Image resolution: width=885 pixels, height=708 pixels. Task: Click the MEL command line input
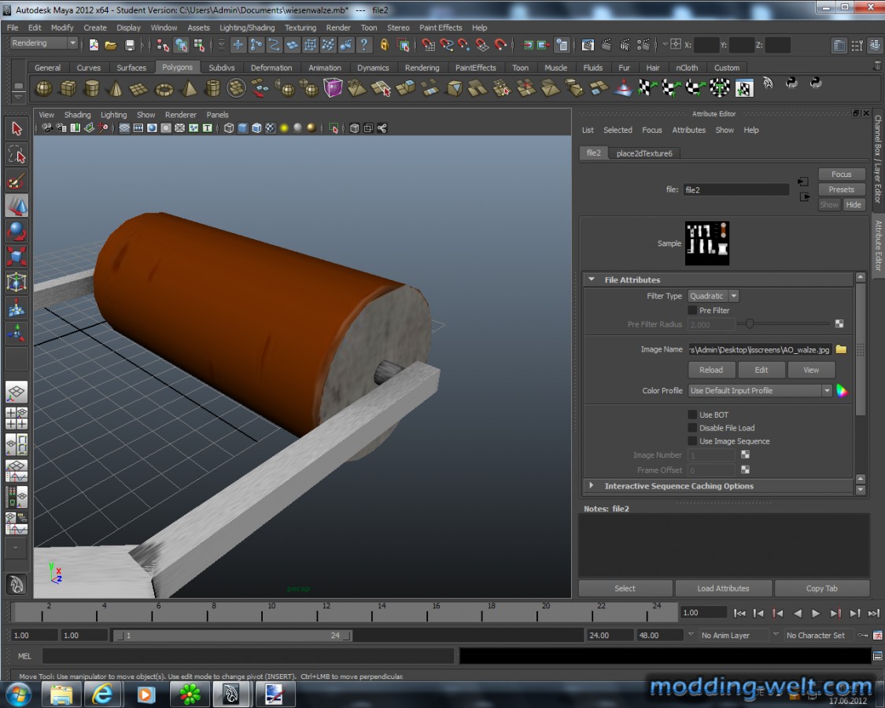[249, 656]
